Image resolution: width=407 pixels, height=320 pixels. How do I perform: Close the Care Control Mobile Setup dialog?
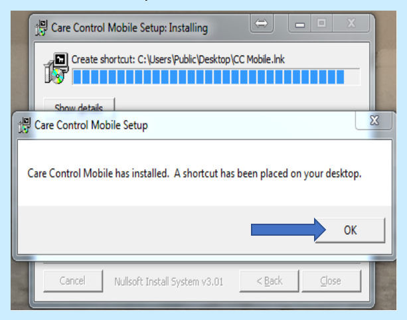pos(374,121)
